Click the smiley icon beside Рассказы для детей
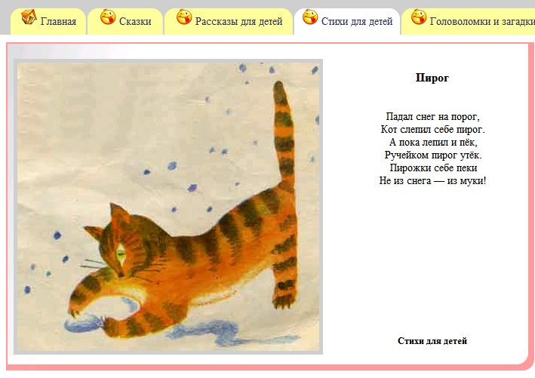 [184, 17]
